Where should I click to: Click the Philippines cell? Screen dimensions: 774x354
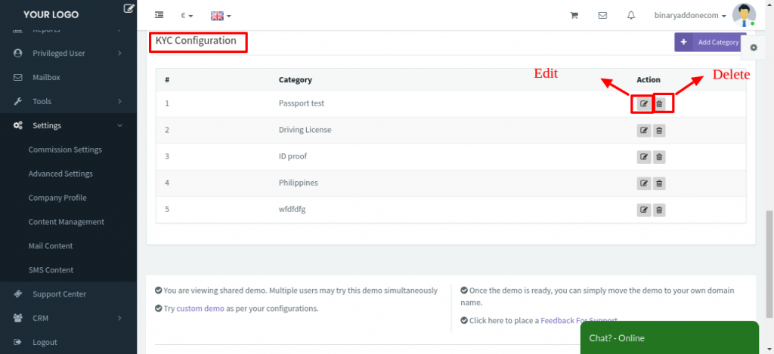pos(298,183)
